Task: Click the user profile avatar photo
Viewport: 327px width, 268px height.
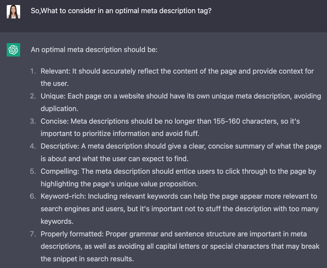Action: pos(13,12)
